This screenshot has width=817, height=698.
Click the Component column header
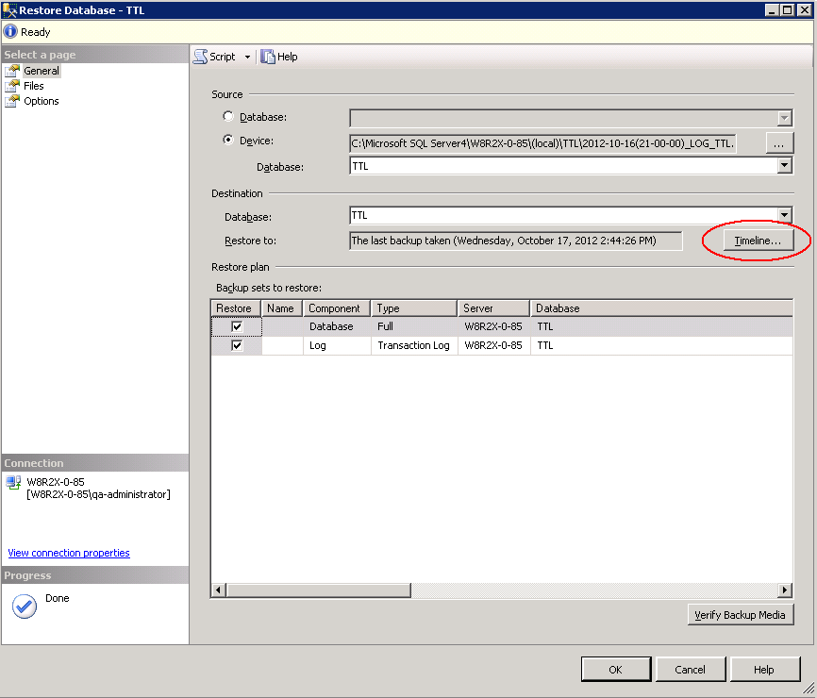coord(337,308)
